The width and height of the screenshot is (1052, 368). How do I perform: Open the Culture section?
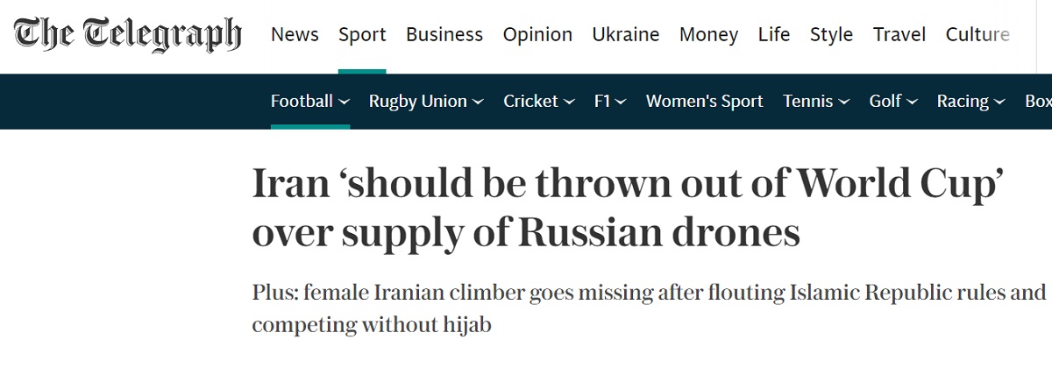pyautogui.click(x=977, y=35)
